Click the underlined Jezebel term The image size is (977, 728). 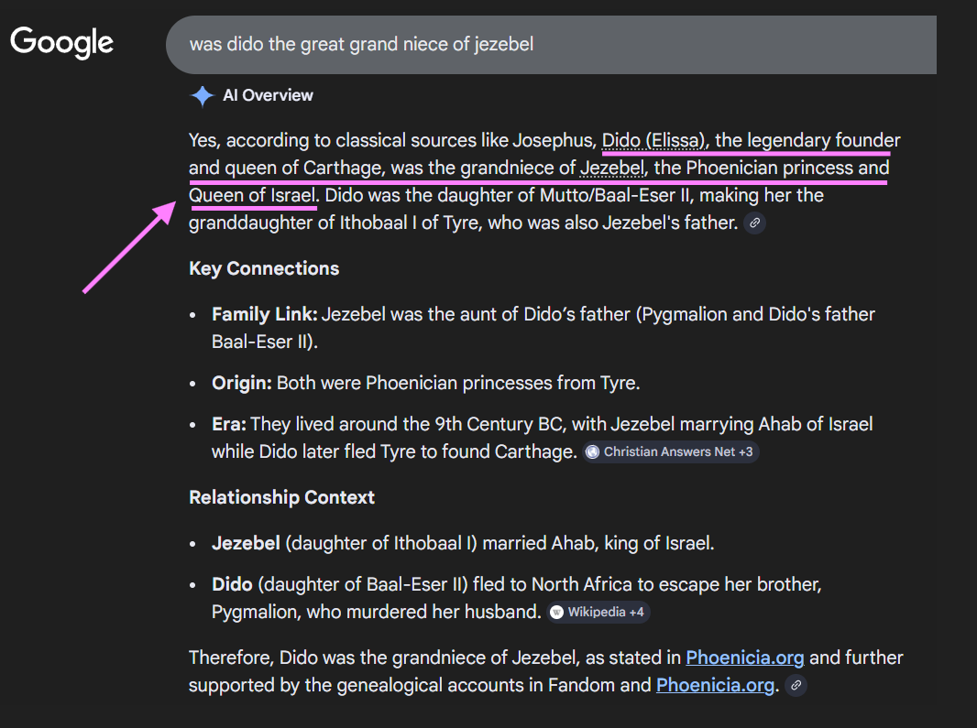[612, 168]
